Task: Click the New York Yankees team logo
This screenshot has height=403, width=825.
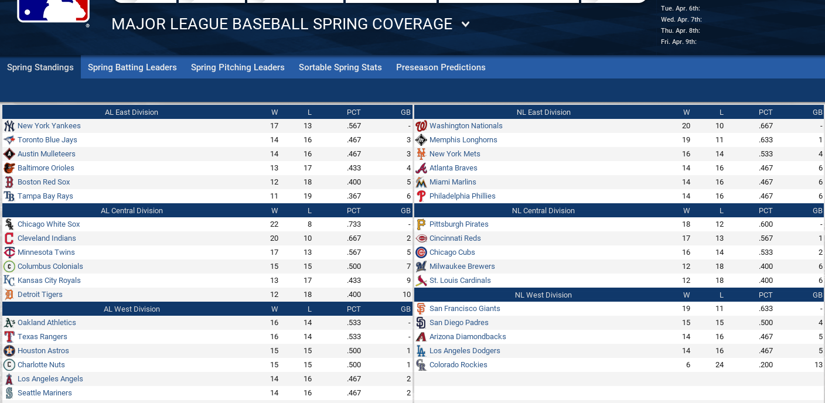Action: pyautogui.click(x=9, y=126)
